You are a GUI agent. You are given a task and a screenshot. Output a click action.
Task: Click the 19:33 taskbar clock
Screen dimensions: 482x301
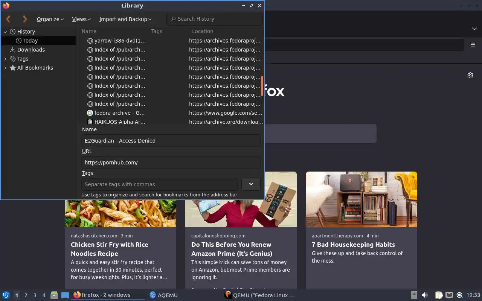tap(473, 295)
